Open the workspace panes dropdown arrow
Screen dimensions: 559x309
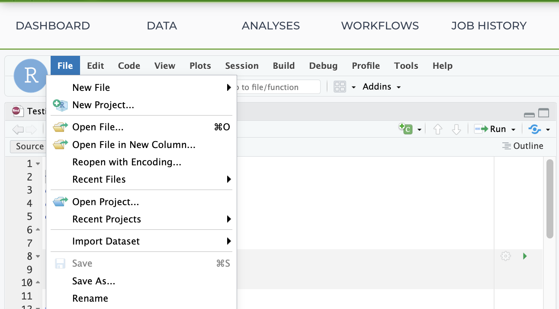(x=353, y=87)
